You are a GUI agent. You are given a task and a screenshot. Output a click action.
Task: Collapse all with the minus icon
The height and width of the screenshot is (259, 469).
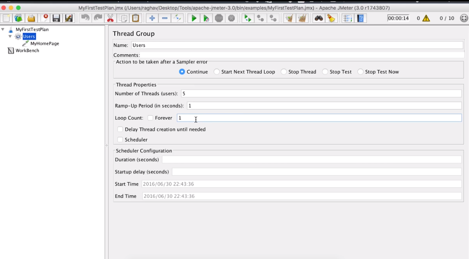click(164, 18)
